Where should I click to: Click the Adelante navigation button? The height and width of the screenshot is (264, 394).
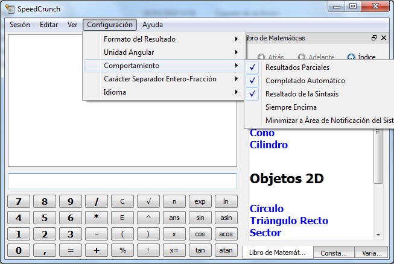(316, 57)
